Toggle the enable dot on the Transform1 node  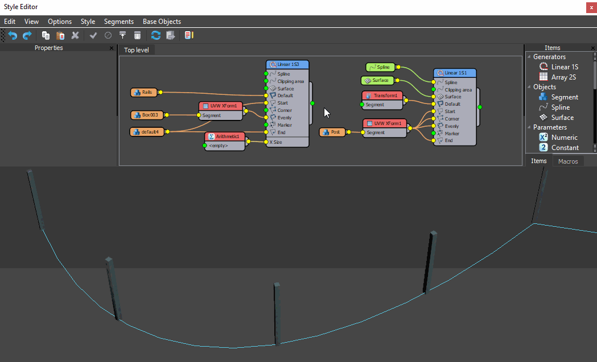[x=362, y=105]
